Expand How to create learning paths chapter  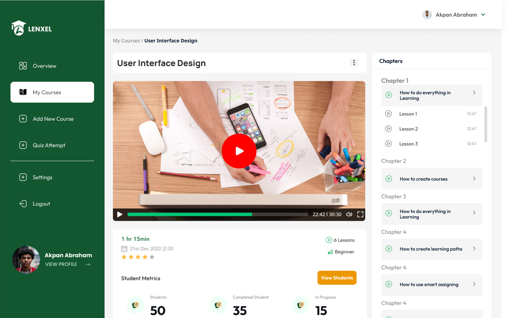tap(474, 249)
